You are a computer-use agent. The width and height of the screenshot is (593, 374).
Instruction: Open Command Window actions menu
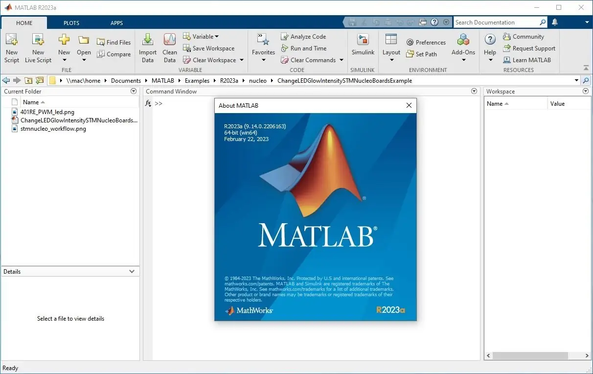(x=474, y=92)
